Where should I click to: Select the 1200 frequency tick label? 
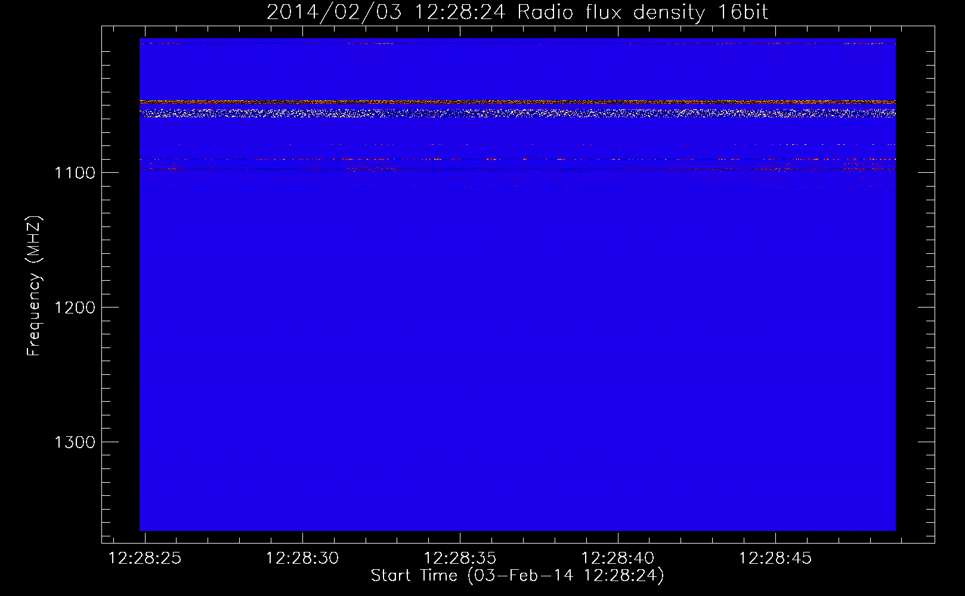75,308
